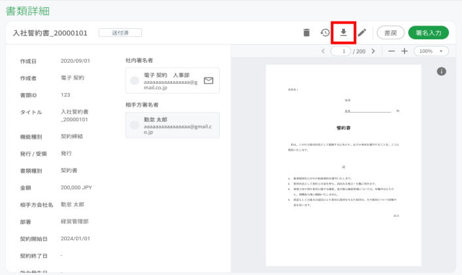Click the 作成日 value 2020/09/01
Image resolution: width=462 pixels, height=275 pixels.
pyautogui.click(x=75, y=61)
